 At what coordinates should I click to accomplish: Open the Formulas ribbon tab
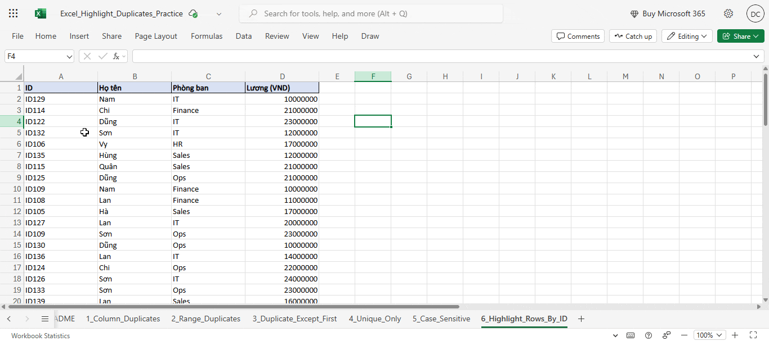[x=207, y=36]
